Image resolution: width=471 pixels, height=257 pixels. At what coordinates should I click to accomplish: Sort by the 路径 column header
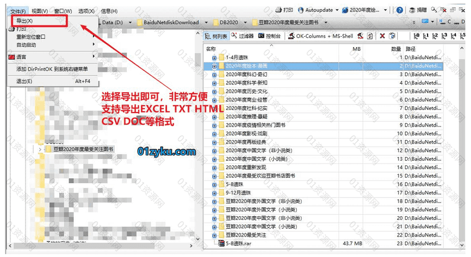[x=423, y=49]
